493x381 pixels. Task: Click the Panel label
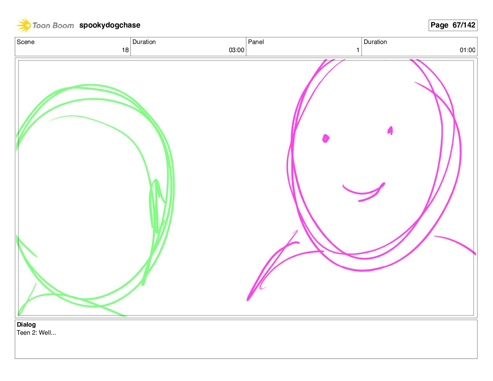256,42
